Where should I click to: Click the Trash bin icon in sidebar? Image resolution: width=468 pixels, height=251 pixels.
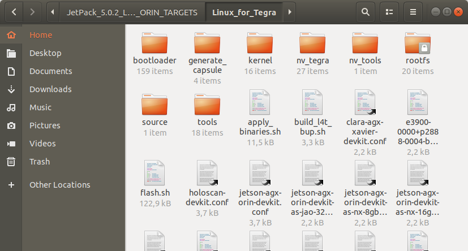(11, 162)
